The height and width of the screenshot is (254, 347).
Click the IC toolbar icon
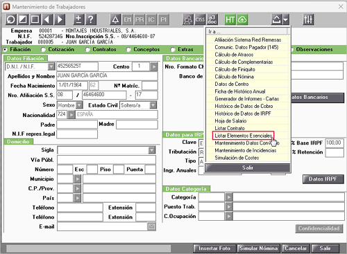151,19
